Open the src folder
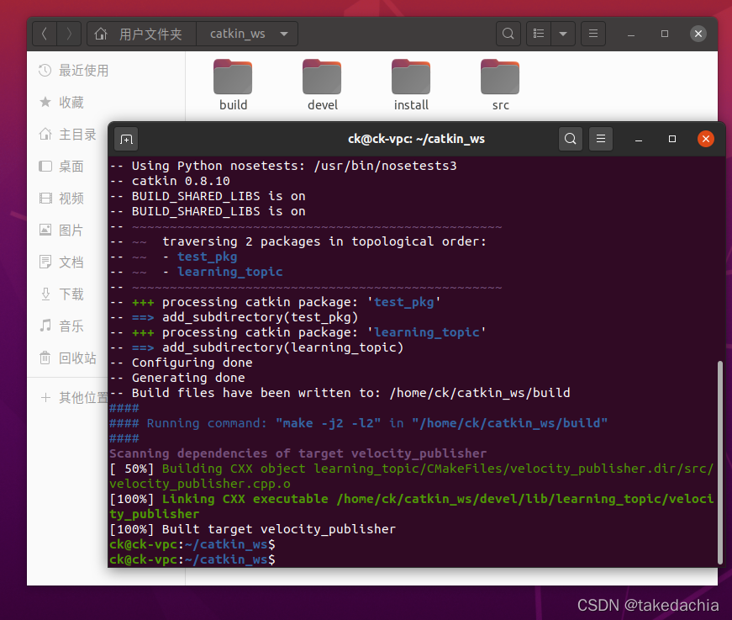 (x=500, y=85)
